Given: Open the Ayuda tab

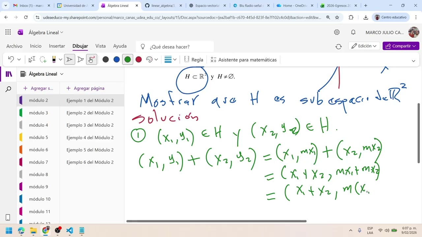Looking at the screenshot, I should (x=120, y=46).
